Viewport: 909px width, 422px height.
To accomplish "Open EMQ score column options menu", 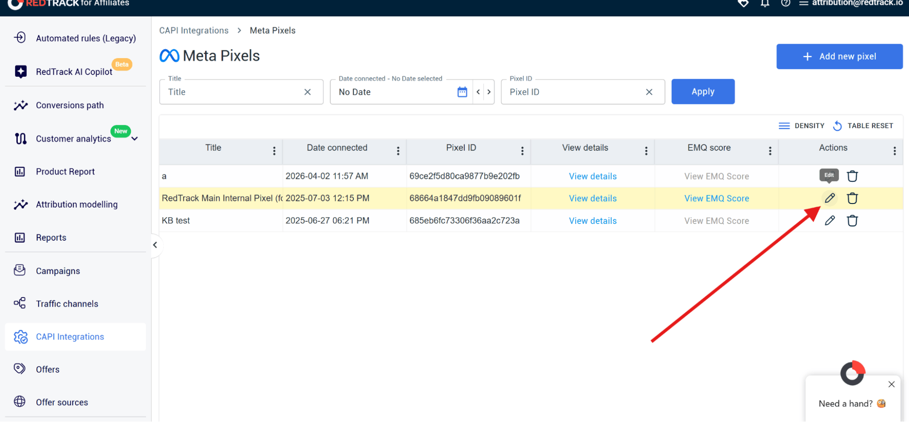I will pyautogui.click(x=770, y=151).
